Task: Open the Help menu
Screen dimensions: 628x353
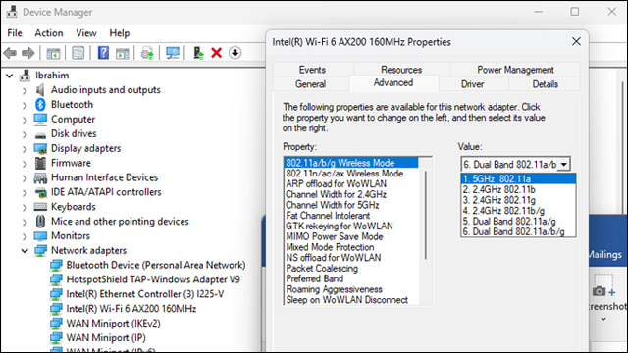Action: [x=120, y=33]
